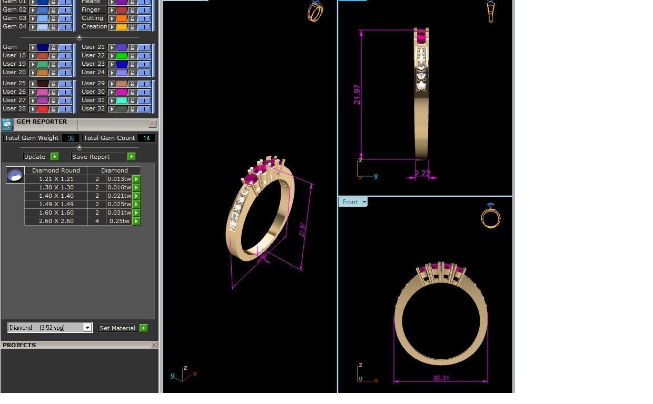Click the green arrow on the 1.49 X 1.49 row
Screen dimensions: 653x404
(136, 204)
